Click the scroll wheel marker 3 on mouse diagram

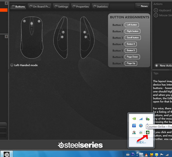32,23
